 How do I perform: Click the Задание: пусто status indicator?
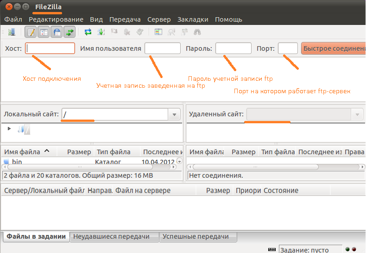pyautogui.click(x=310, y=250)
